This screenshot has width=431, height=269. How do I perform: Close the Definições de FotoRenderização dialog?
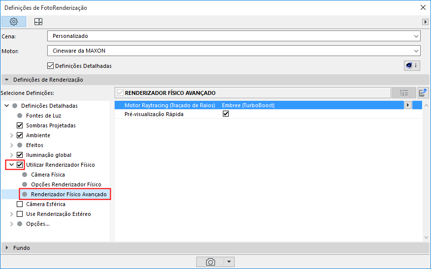(x=423, y=8)
